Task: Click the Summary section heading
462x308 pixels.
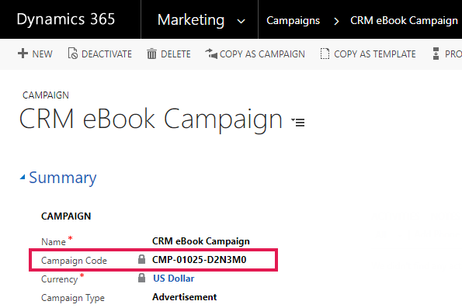Action: coord(62,178)
